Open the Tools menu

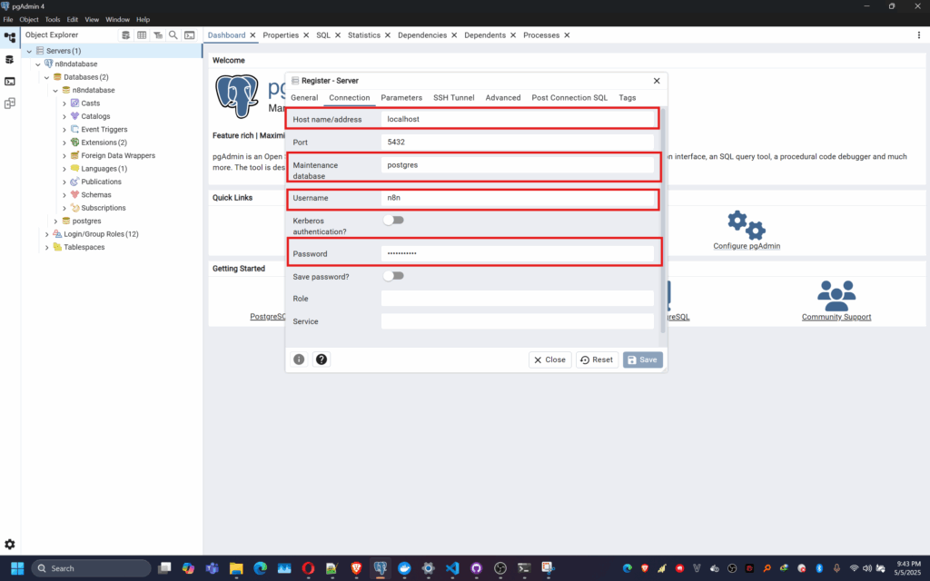click(52, 20)
